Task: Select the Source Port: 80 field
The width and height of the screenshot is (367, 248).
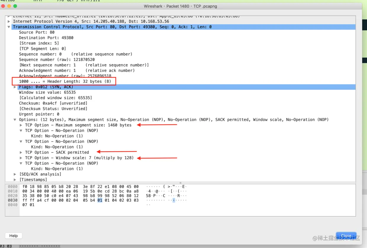Action: (x=37, y=32)
